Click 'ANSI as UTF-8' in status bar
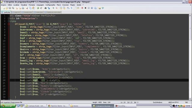This screenshot has width=192, height=108. point(173,102)
